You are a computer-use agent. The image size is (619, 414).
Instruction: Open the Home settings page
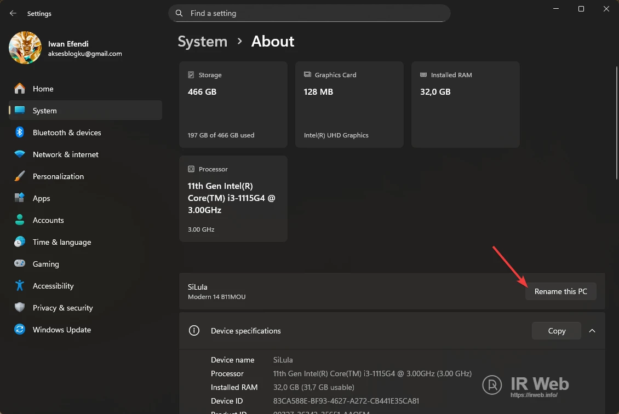(85, 88)
